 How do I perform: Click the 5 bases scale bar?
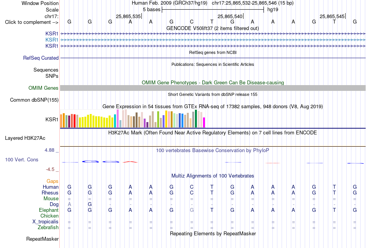[213, 10]
